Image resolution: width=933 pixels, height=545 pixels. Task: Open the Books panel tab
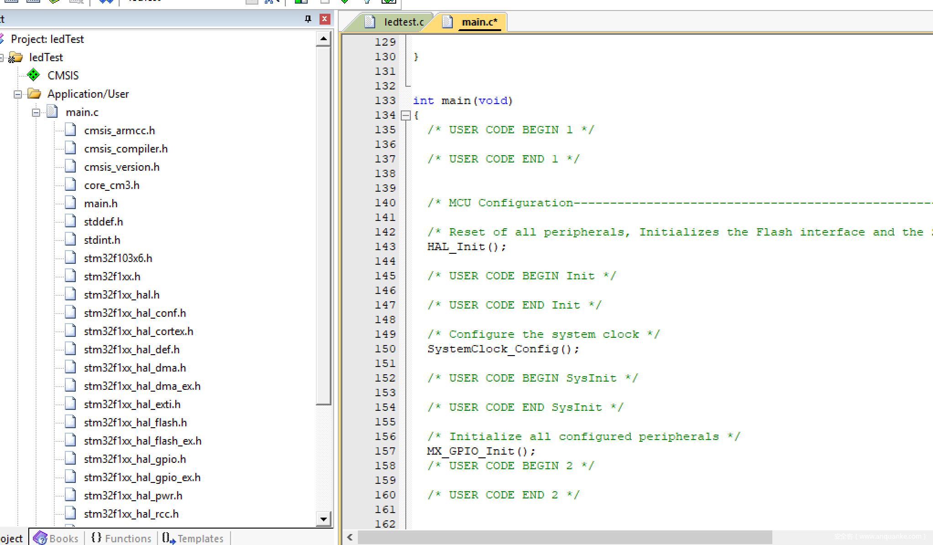pyautogui.click(x=56, y=538)
